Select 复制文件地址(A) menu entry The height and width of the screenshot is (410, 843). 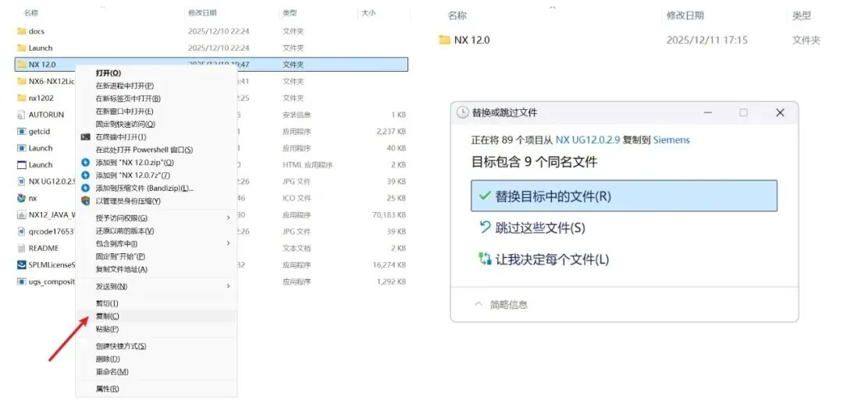point(122,270)
